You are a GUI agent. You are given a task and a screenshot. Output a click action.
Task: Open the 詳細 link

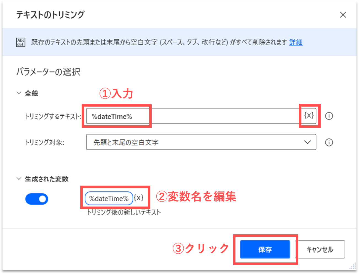tap(296, 42)
